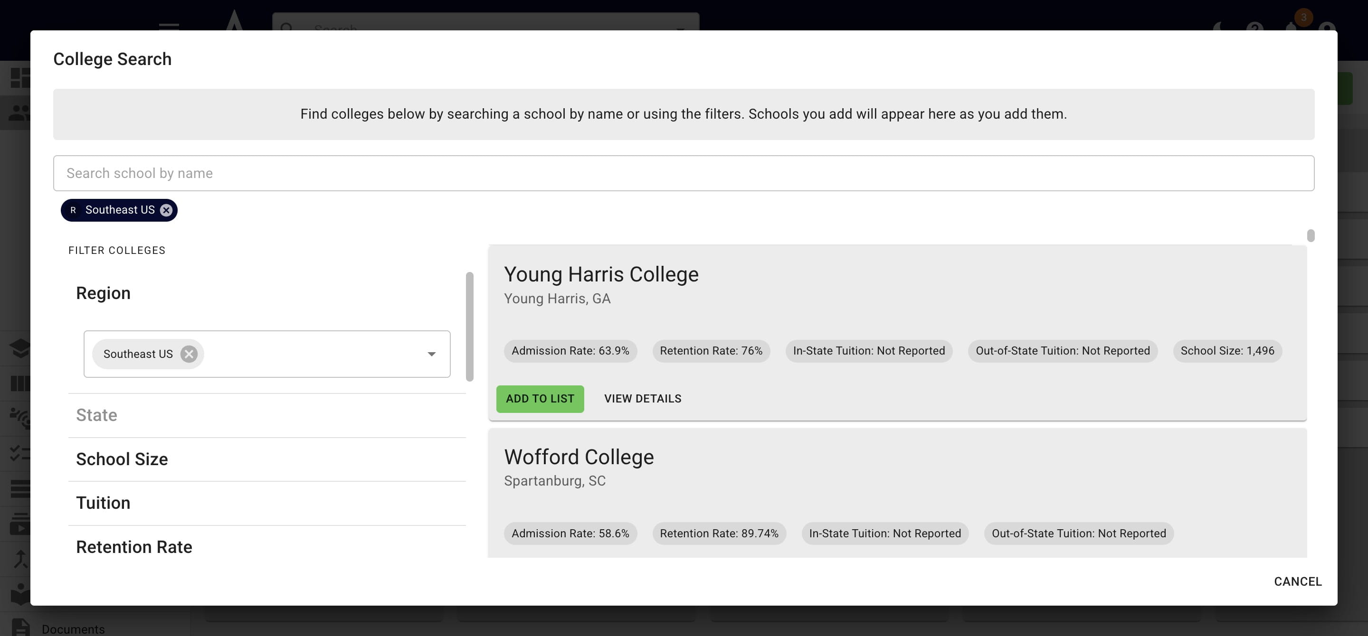
Task: Click the background top search bar
Action: [x=485, y=22]
